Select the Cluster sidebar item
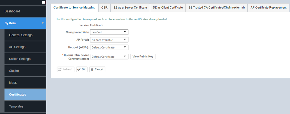Screen dimensions: 290x114 pos(25,70)
